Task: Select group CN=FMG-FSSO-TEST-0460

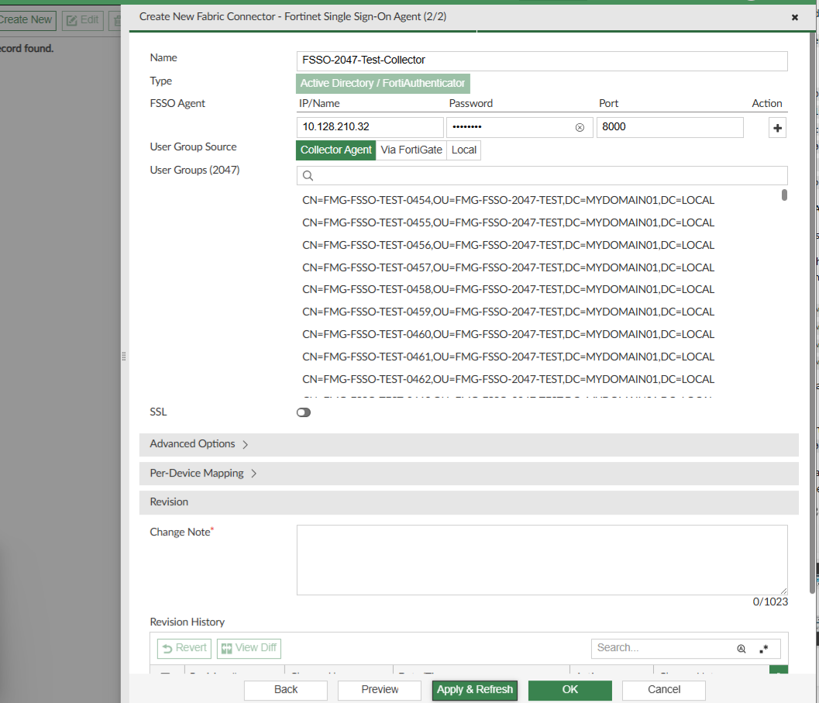Action: [508, 335]
